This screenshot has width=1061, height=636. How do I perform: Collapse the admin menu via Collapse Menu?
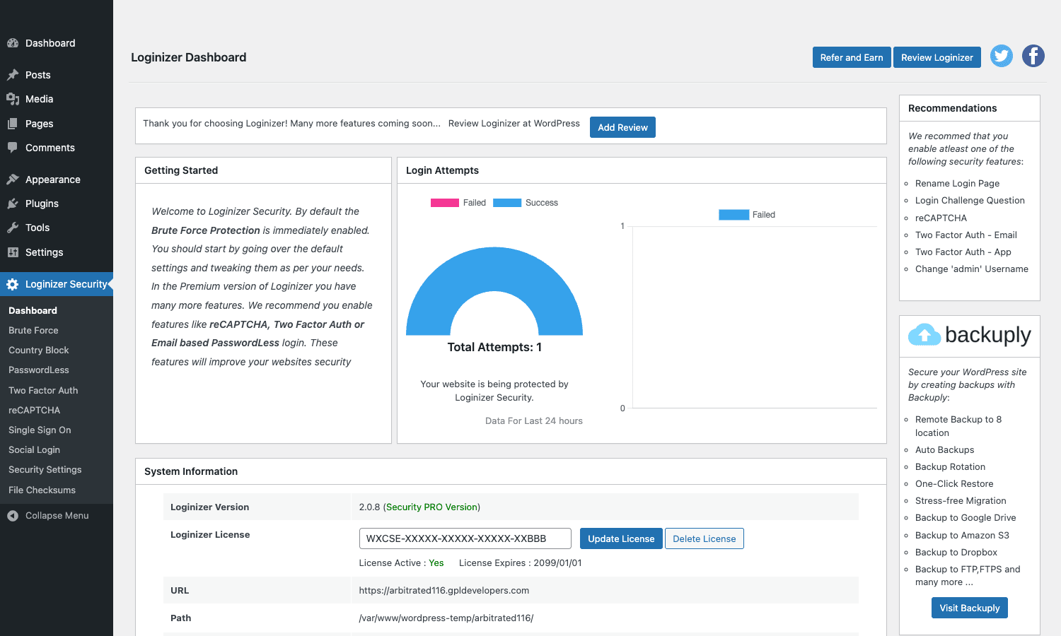pos(57,516)
